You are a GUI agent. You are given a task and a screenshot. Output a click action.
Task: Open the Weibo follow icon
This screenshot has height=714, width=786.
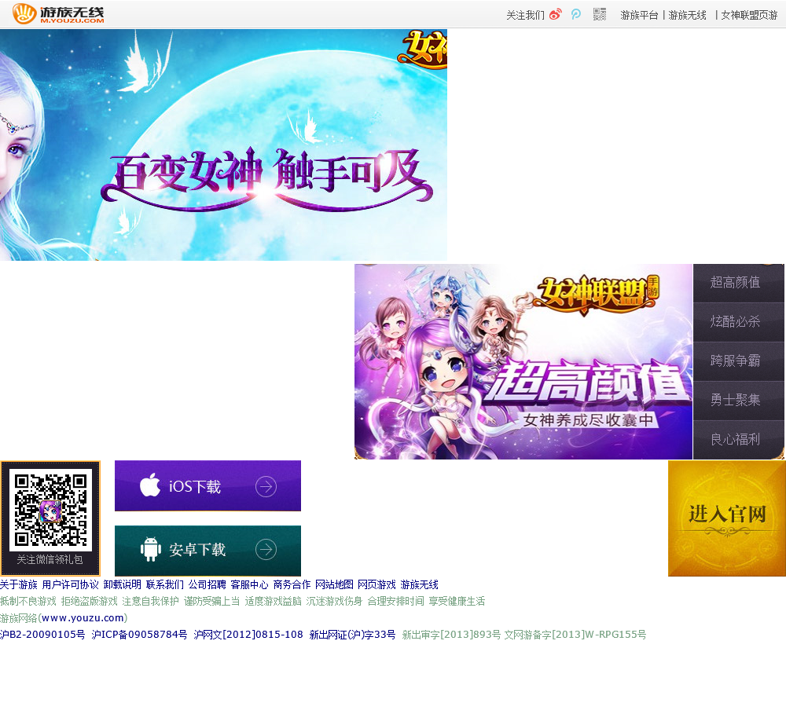556,14
